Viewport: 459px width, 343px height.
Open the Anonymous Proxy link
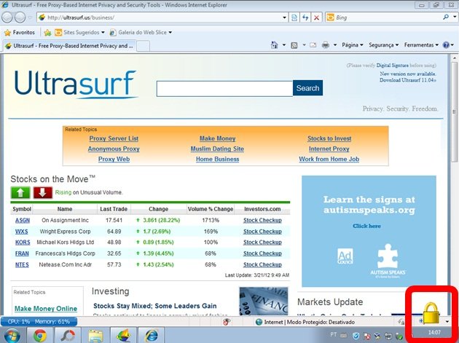(114, 149)
